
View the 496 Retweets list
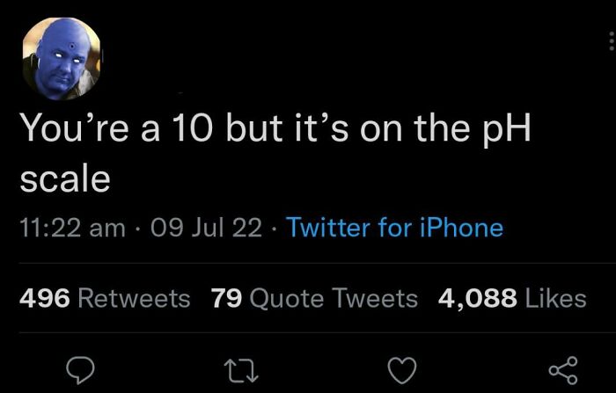(x=105, y=298)
